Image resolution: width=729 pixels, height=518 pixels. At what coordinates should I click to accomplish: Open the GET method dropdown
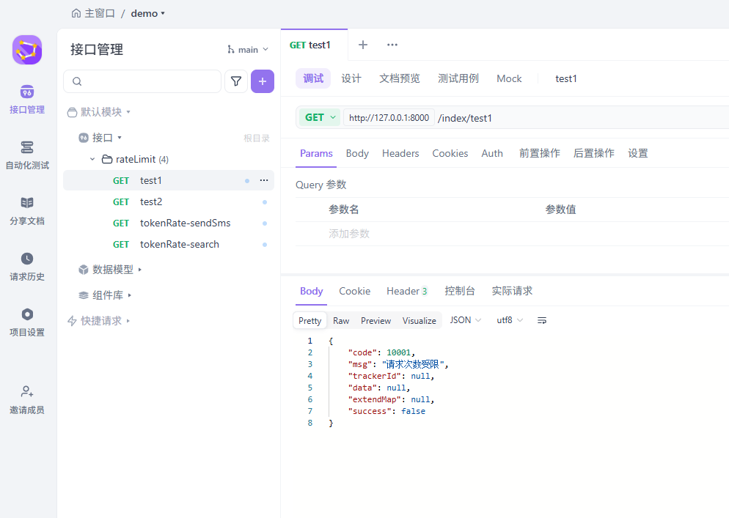(320, 117)
